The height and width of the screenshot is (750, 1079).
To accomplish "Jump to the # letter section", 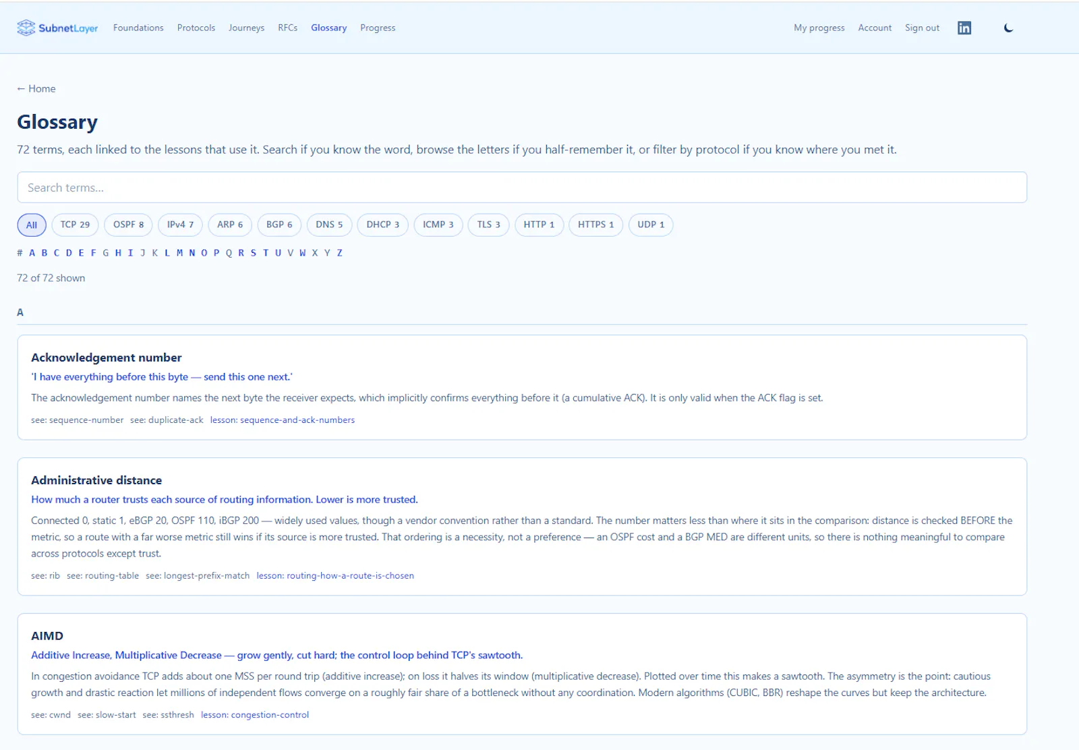I will click(x=20, y=253).
